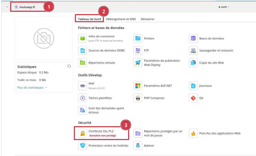Viewport: 256px width, 156px height.
Task: Collapse the mutuasp.fr domain section
Action: click(7, 7)
